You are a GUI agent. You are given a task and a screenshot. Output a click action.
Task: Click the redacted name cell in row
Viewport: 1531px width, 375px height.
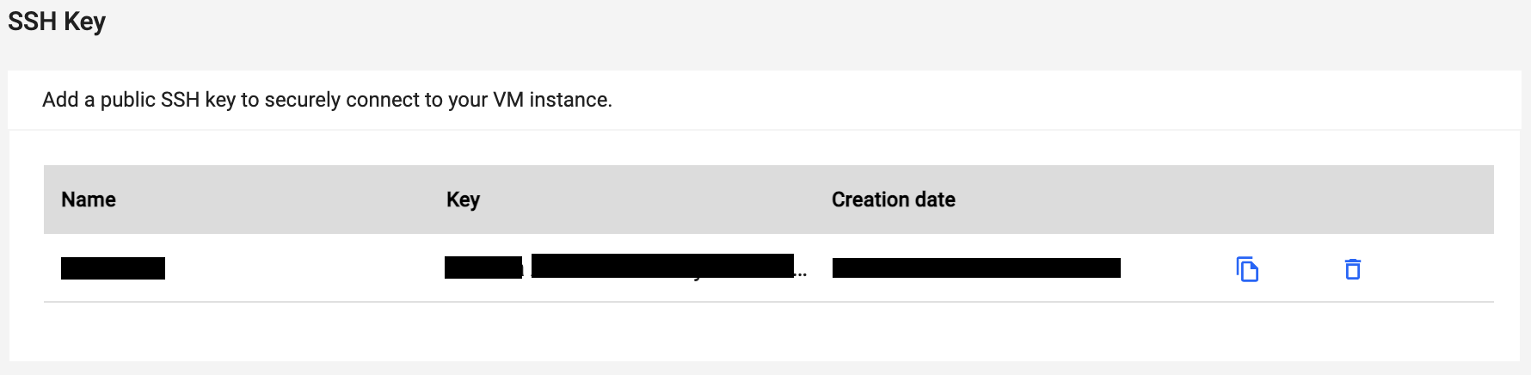113,268
